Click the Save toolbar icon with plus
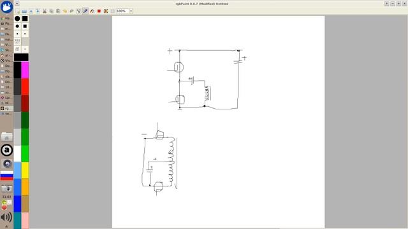The height and width of the screenshot is (229, 408). 31,11
